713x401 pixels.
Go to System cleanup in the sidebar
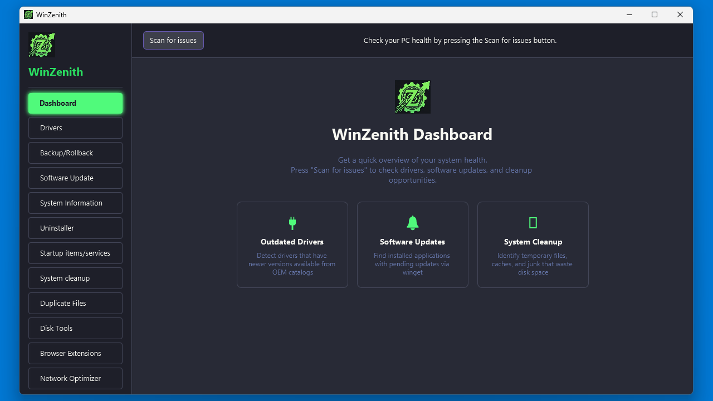76,278
